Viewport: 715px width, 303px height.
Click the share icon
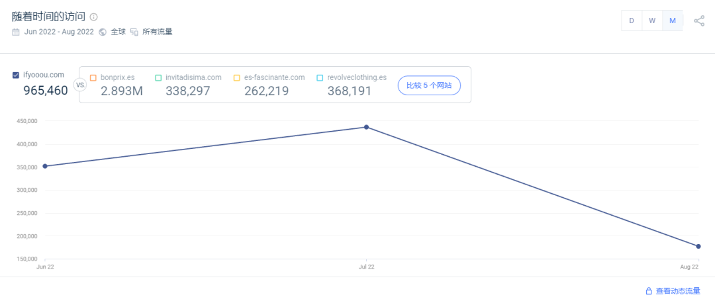tap(699, 21)
